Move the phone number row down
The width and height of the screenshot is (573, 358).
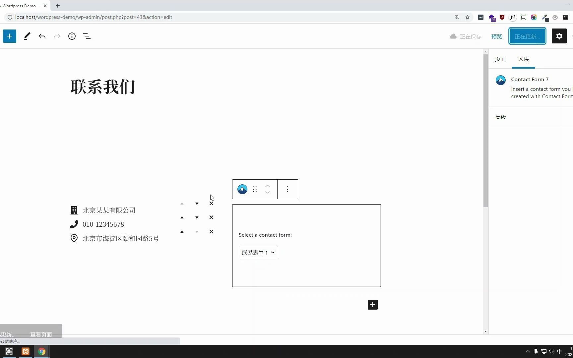197,217
